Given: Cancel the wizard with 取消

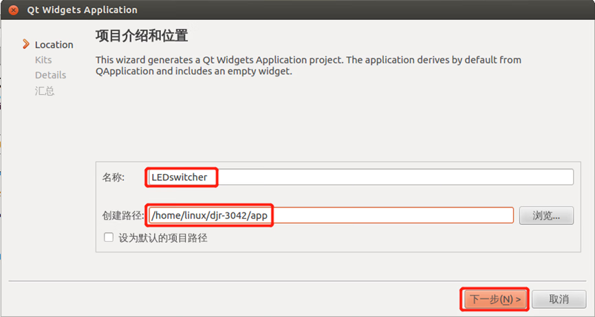Looking at the screenshot, I should (559, 300).
